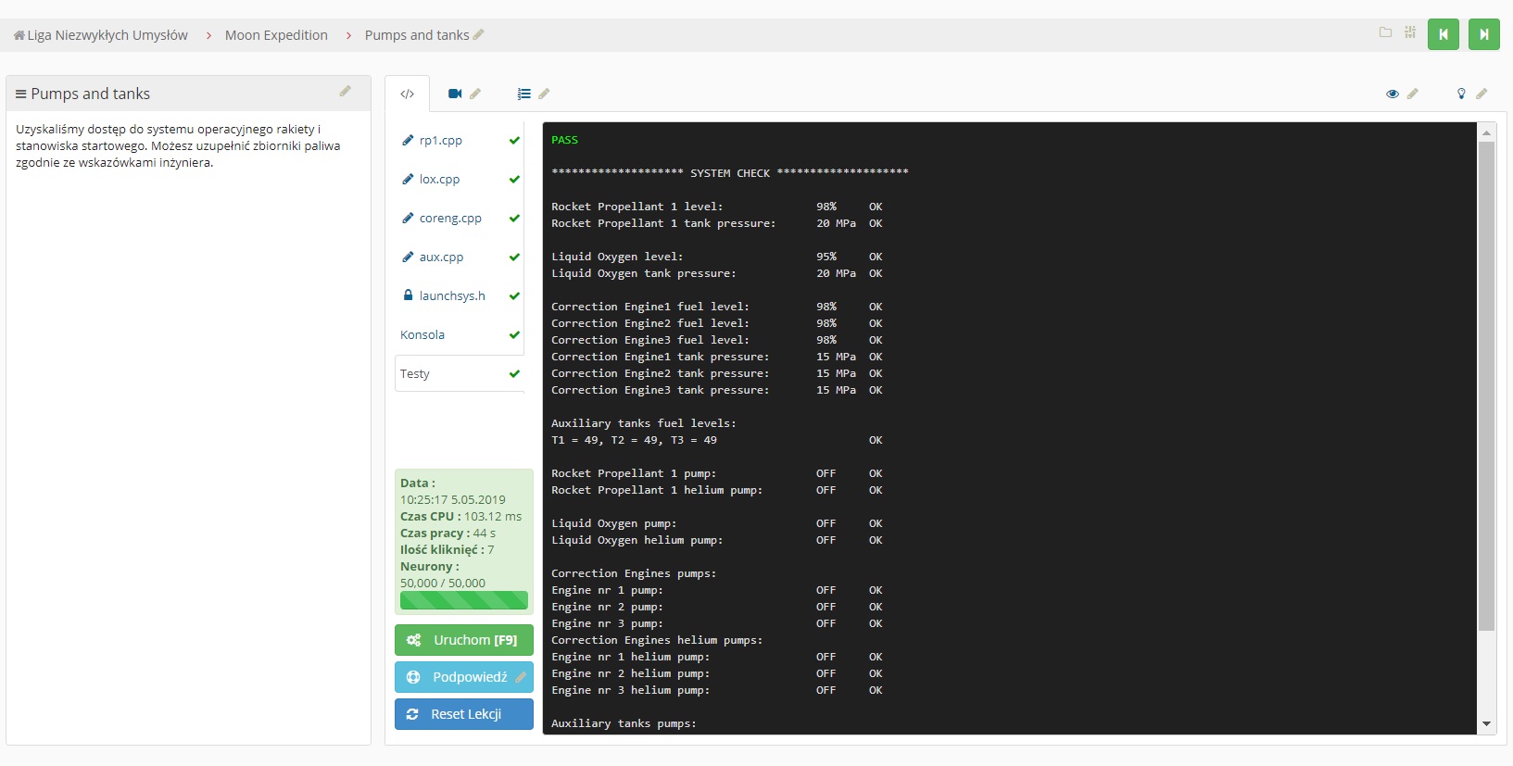This screenshot has height=766, width=1513.
Task: Open the lightbulb hint icon
Action: click(x=1461, y=94)
